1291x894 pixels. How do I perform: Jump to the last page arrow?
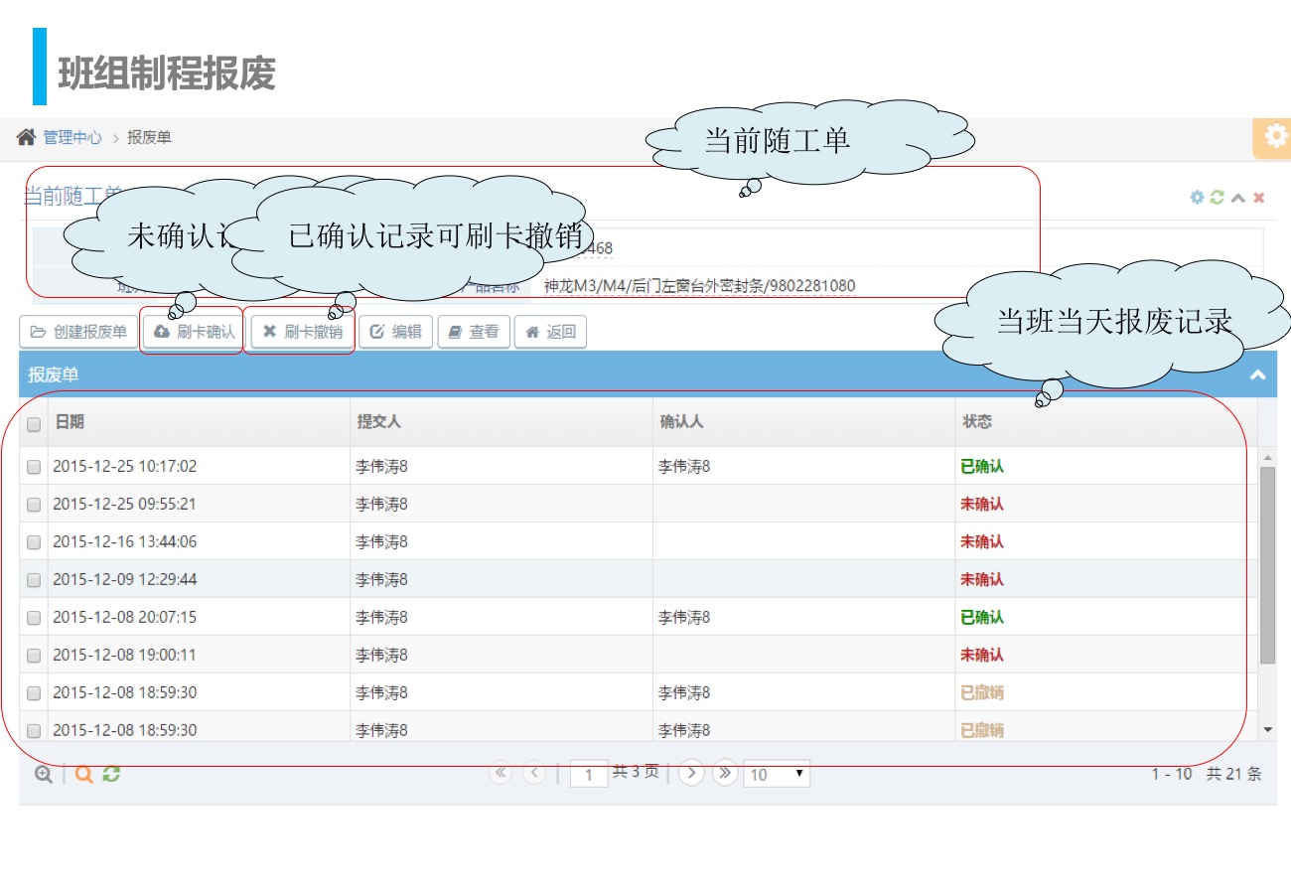click(725, 773)
